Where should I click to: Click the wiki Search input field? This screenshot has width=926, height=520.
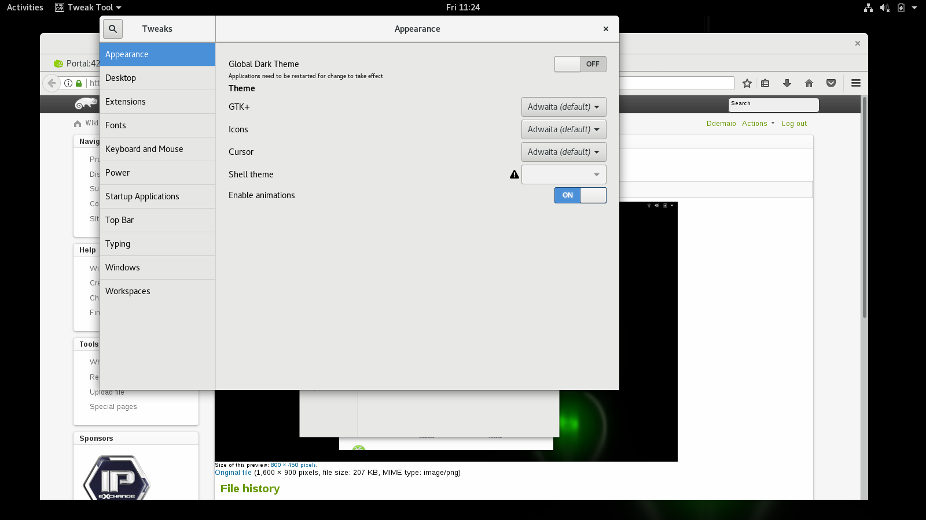point(773,105)
